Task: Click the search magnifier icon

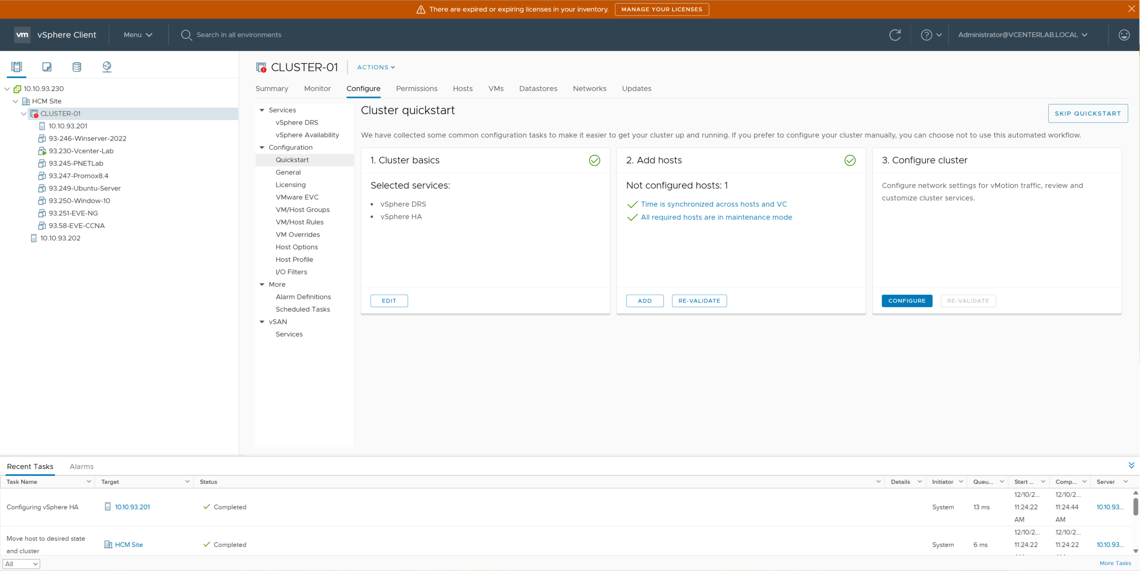Action: tap(187, 35)
